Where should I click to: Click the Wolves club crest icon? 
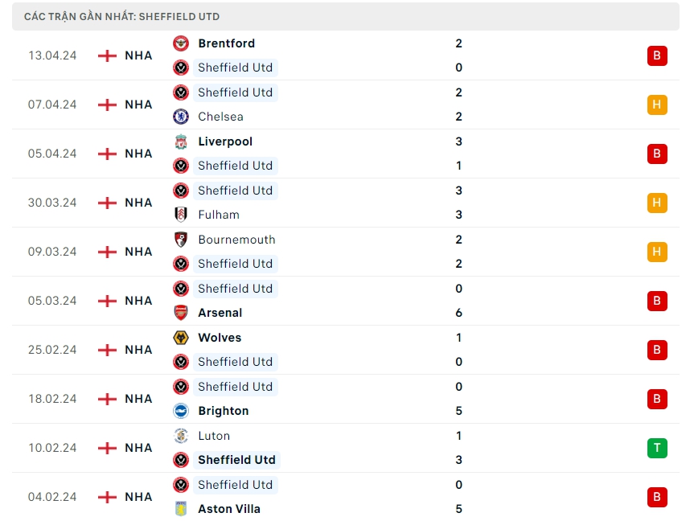coord(181,338)
